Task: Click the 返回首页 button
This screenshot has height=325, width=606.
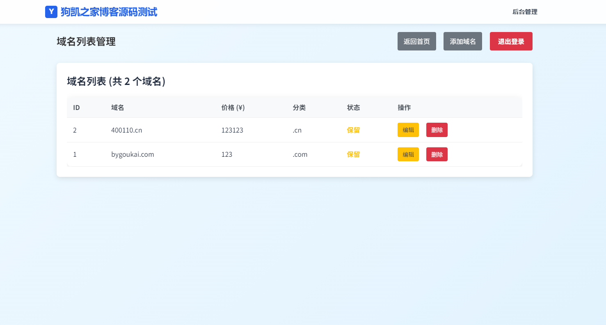Action: pos(417,41)
